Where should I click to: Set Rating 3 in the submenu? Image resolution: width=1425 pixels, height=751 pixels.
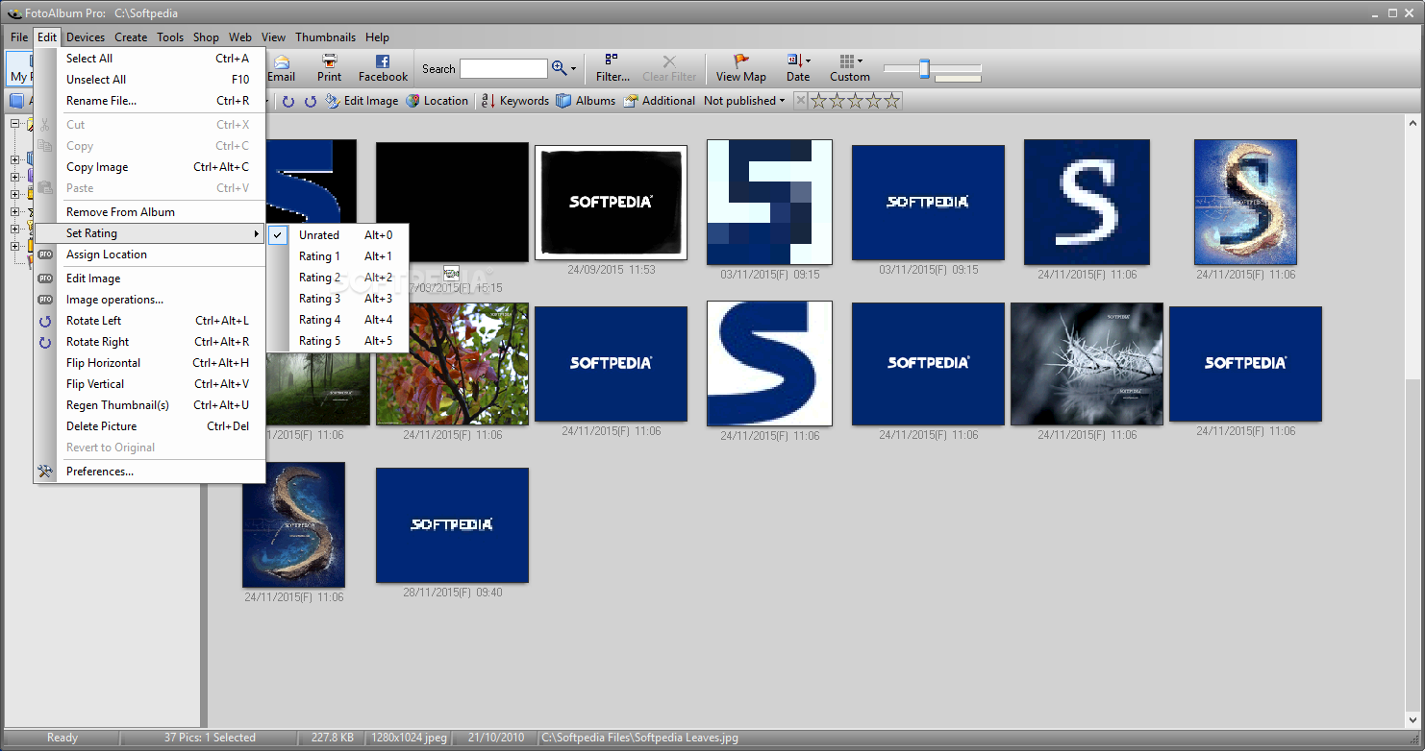(x=337, y=299)
